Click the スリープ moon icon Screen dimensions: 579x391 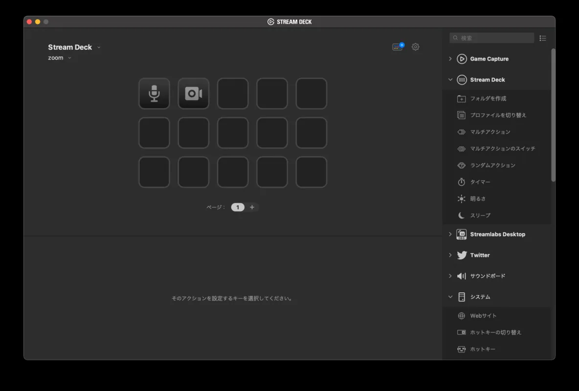coord(461,215)
